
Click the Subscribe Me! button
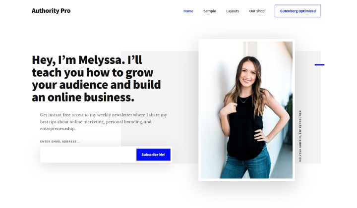pos(153,155)
